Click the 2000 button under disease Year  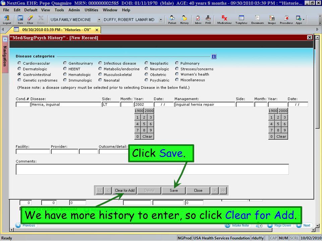click(x=149, y=111)
